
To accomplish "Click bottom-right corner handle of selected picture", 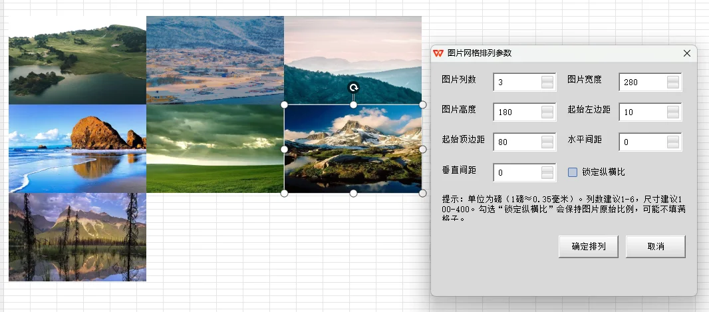I will pyautogui.click(x=423, y=193).
